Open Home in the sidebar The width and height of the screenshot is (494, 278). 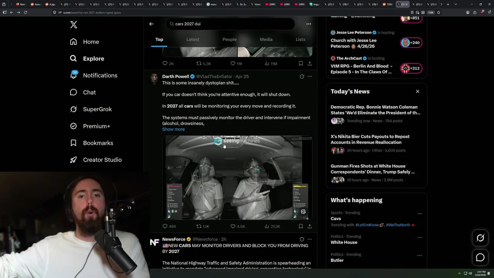[85, 42]
